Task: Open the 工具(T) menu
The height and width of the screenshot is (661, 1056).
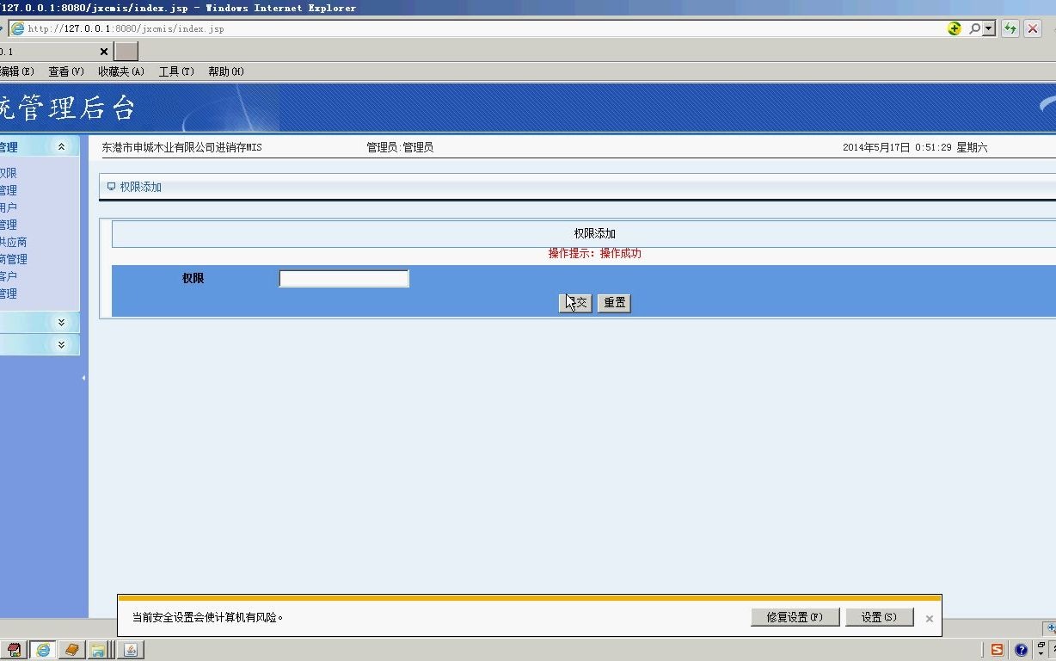Action: [x=175, y=71]
